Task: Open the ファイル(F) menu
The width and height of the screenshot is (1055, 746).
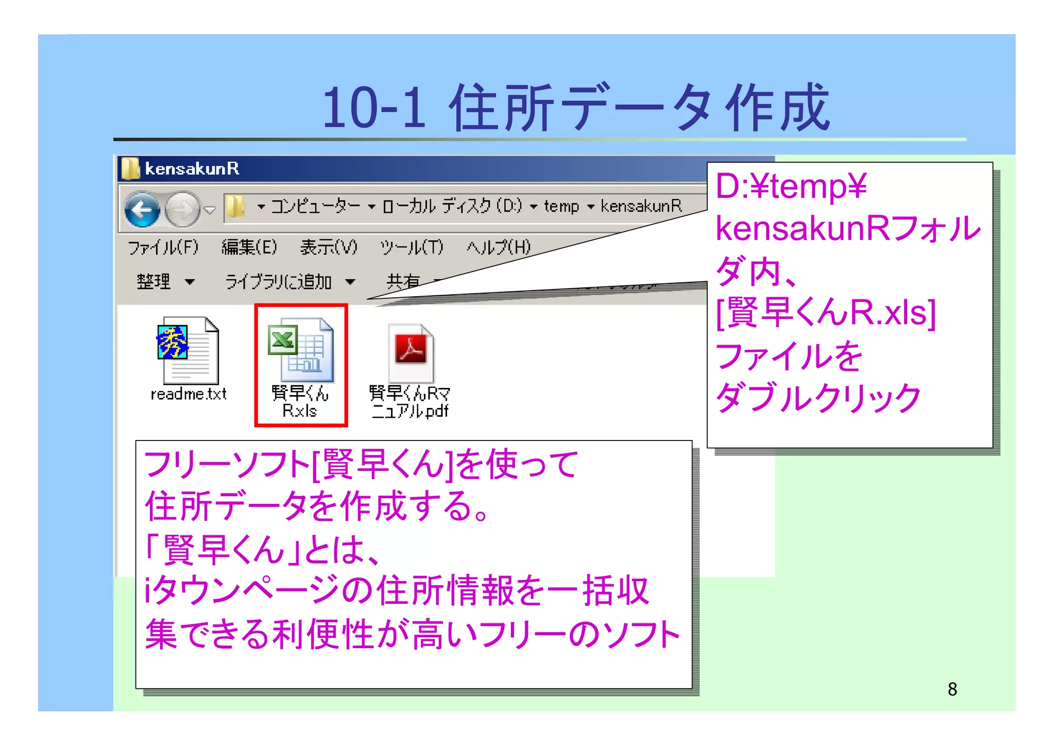Action: pyautogui.click(x=163, y=247)
